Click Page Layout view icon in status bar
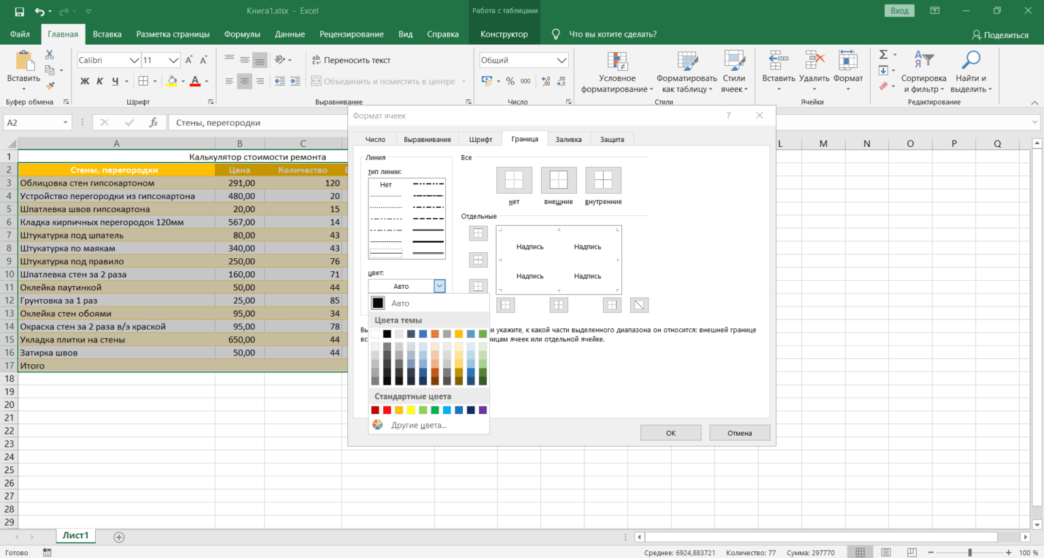Image resolution: width=1044 pixels, height=558 pixels. pyautogui.click(x=886, y=553)
